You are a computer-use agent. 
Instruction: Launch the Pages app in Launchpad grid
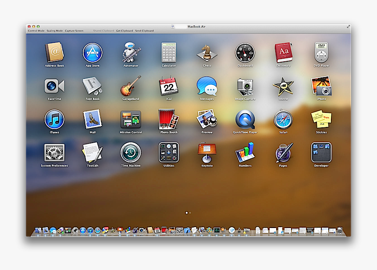tap(283, 153)
